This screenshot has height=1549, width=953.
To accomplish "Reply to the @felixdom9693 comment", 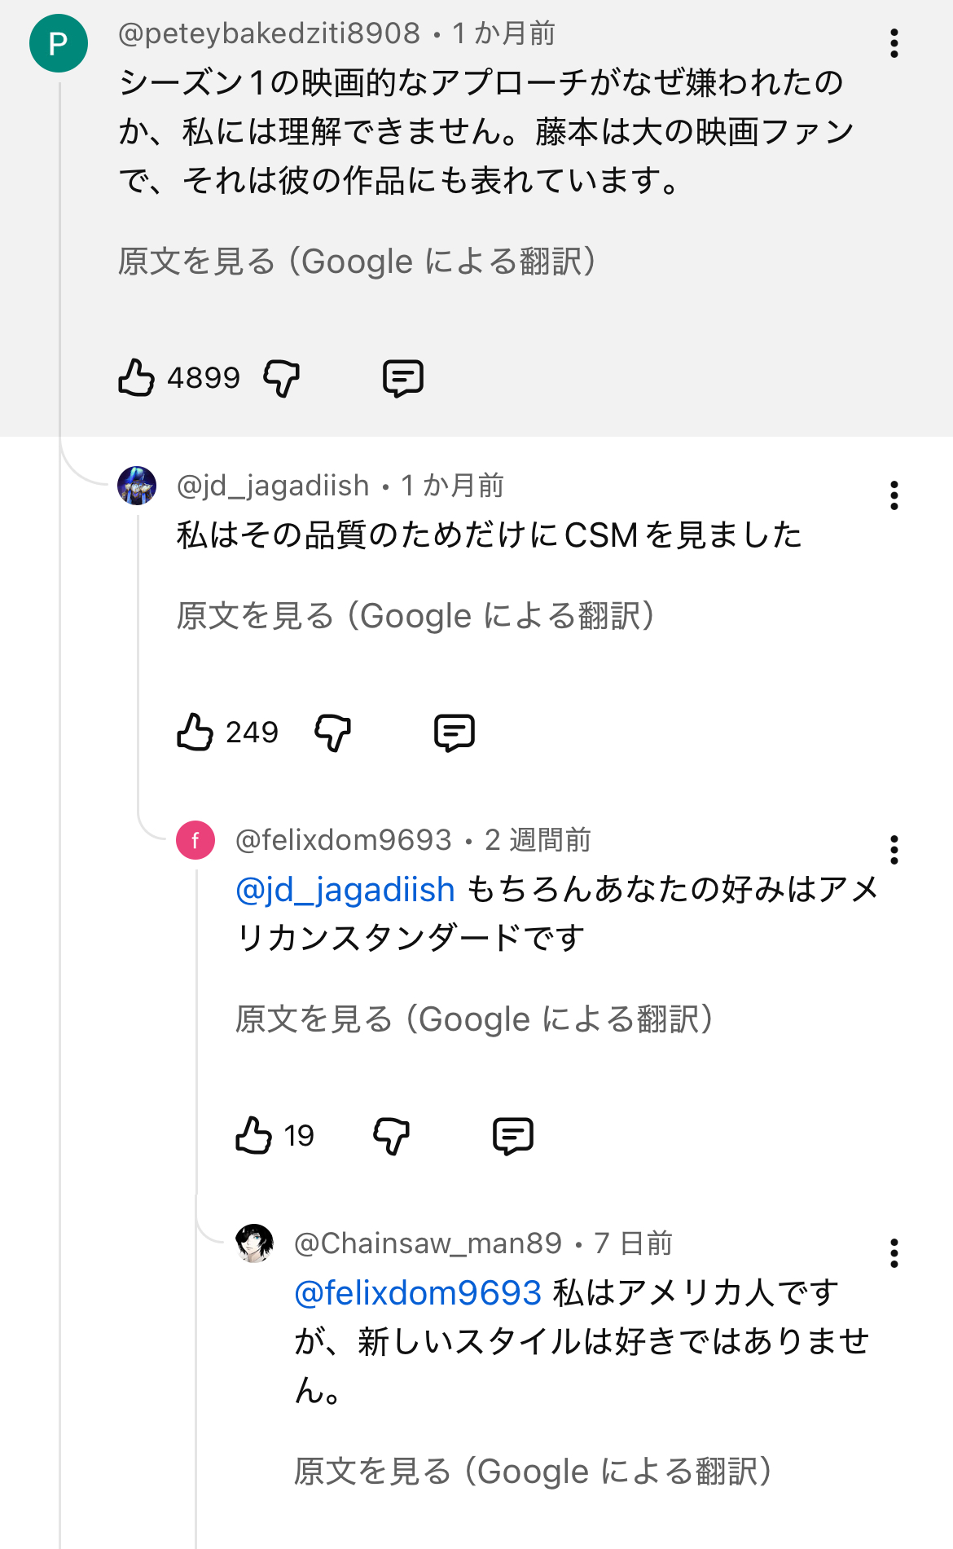I will point(513,1135).
